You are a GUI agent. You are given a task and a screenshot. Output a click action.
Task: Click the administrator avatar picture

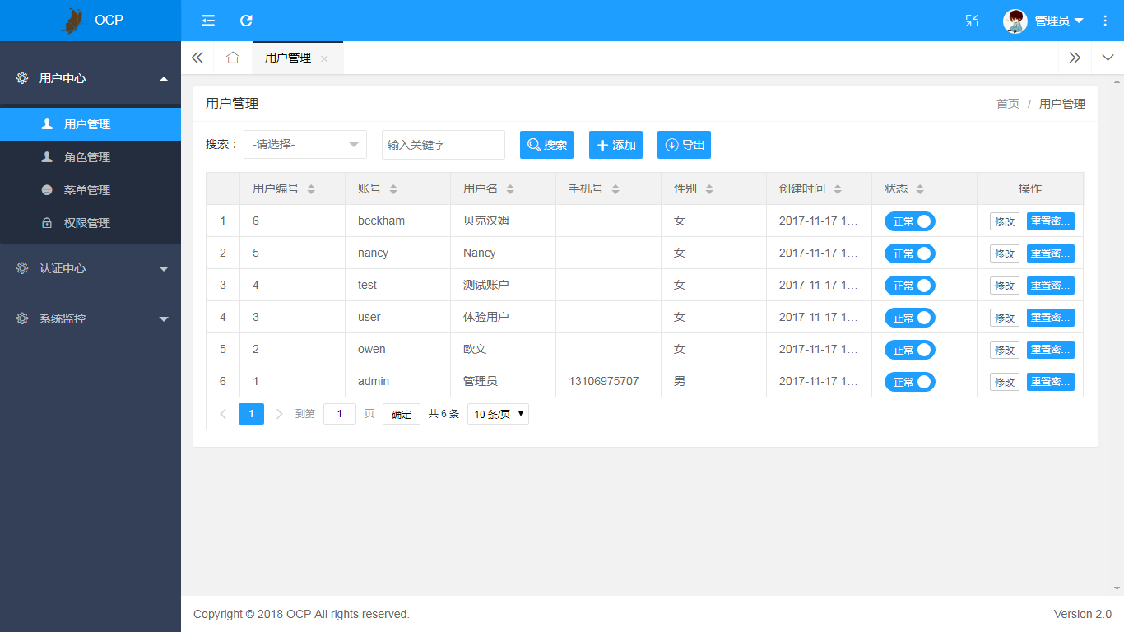1015,21
